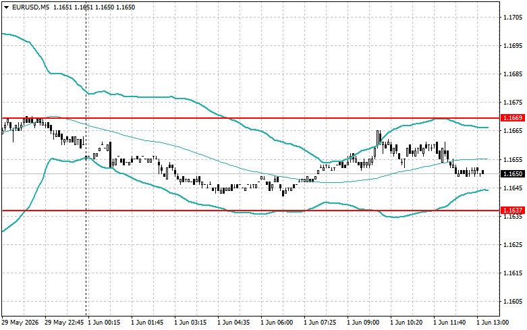Click the 1.1645 price scale value
The width and height of the screenshot is (527, 330).
pyautogui.click(x=513, y=188)
